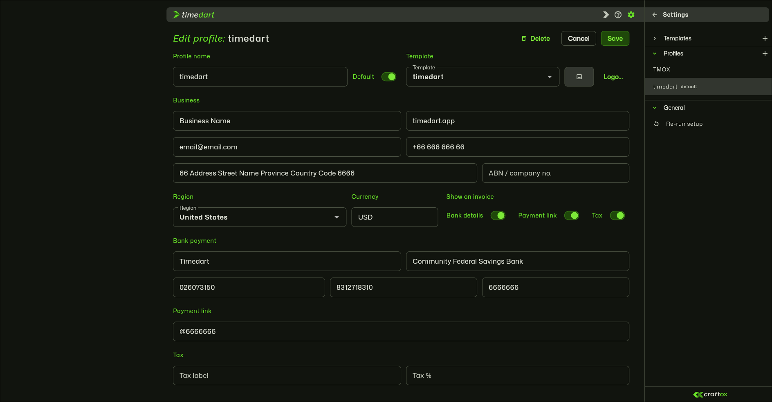Click the Edit profile heading

[221, 38]
